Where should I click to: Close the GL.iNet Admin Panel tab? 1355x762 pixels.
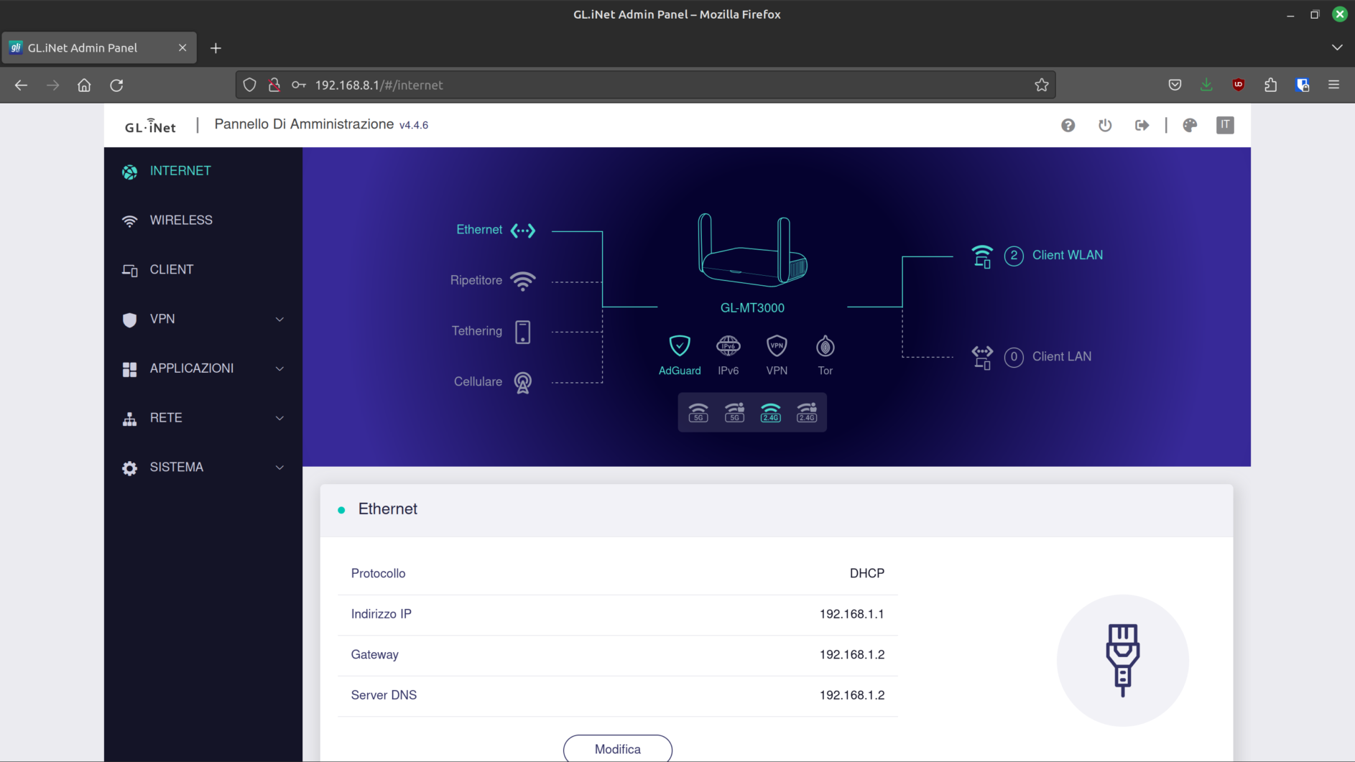[182, 47]
